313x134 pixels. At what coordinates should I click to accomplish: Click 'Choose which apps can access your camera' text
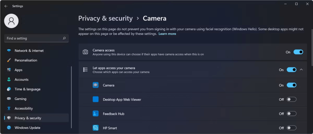(121, 72)
